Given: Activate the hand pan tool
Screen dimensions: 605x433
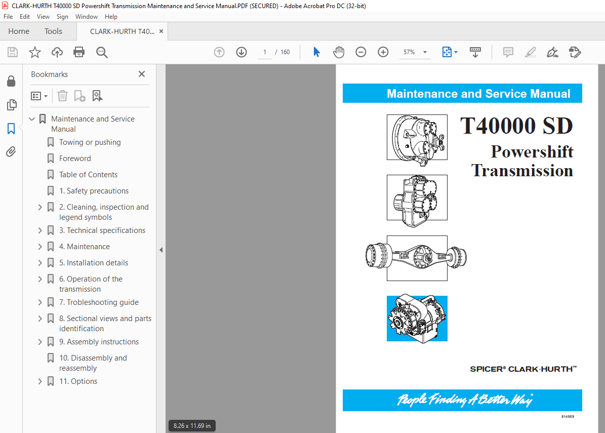Looking at the screenshot, I should point(339,52).
